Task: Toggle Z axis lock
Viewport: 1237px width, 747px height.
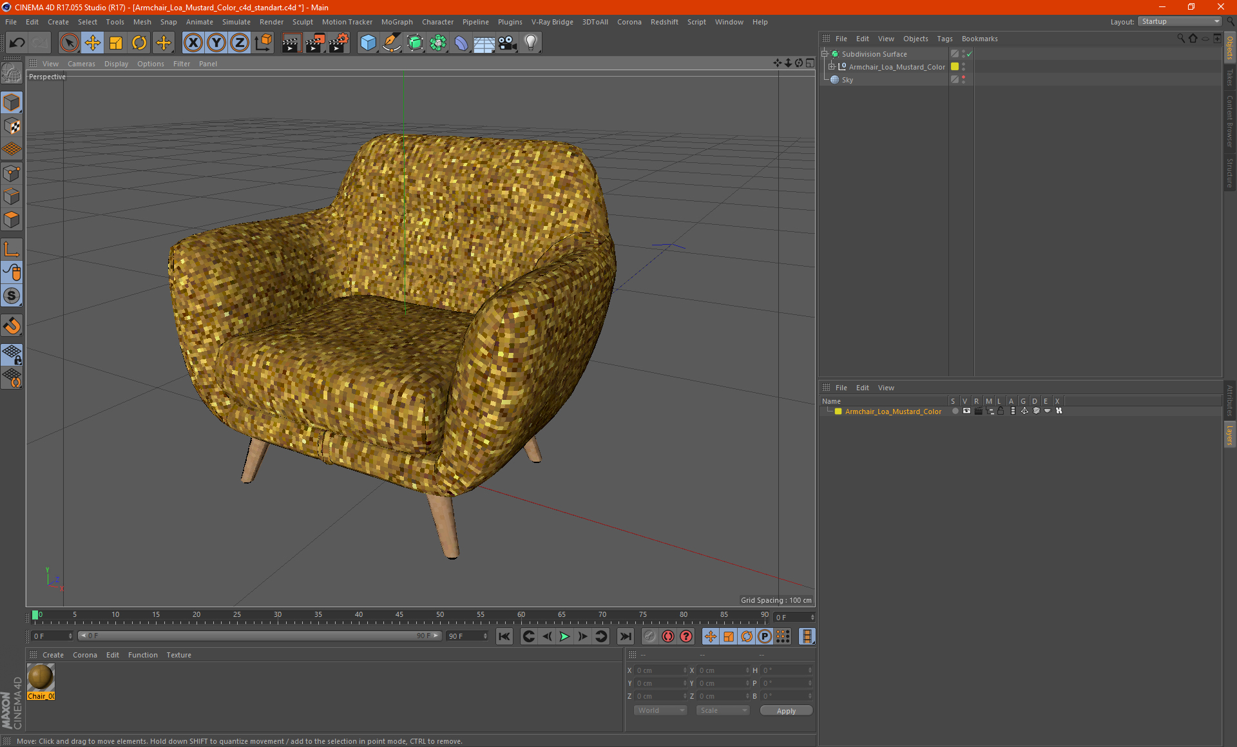Action: click(x=240, y=43)
